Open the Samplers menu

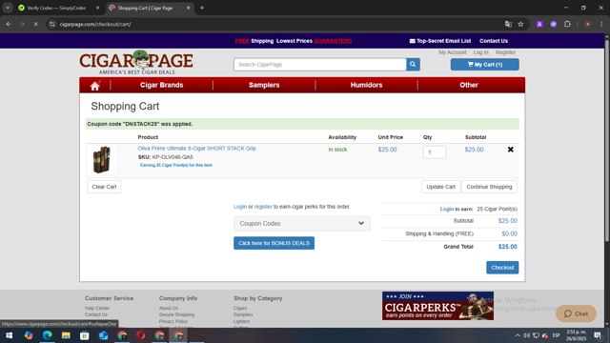click(x=264, y=85)
